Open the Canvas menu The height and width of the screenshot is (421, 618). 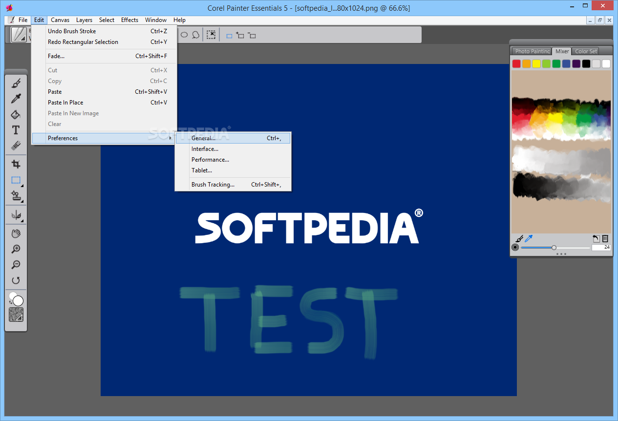coord(60,20)
